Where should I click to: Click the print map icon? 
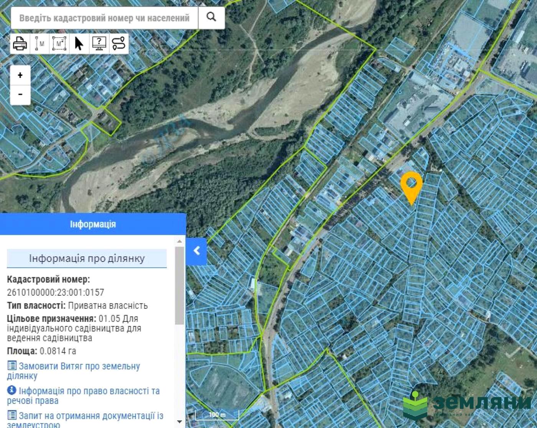(x=20, y=44)
